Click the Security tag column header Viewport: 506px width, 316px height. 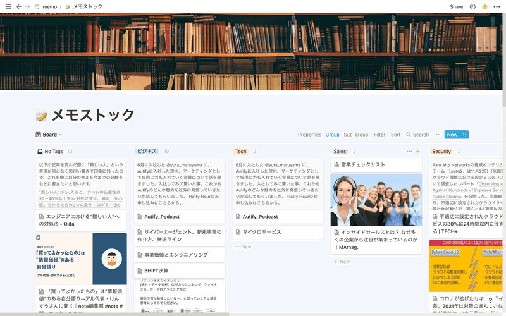pos(441,151)
